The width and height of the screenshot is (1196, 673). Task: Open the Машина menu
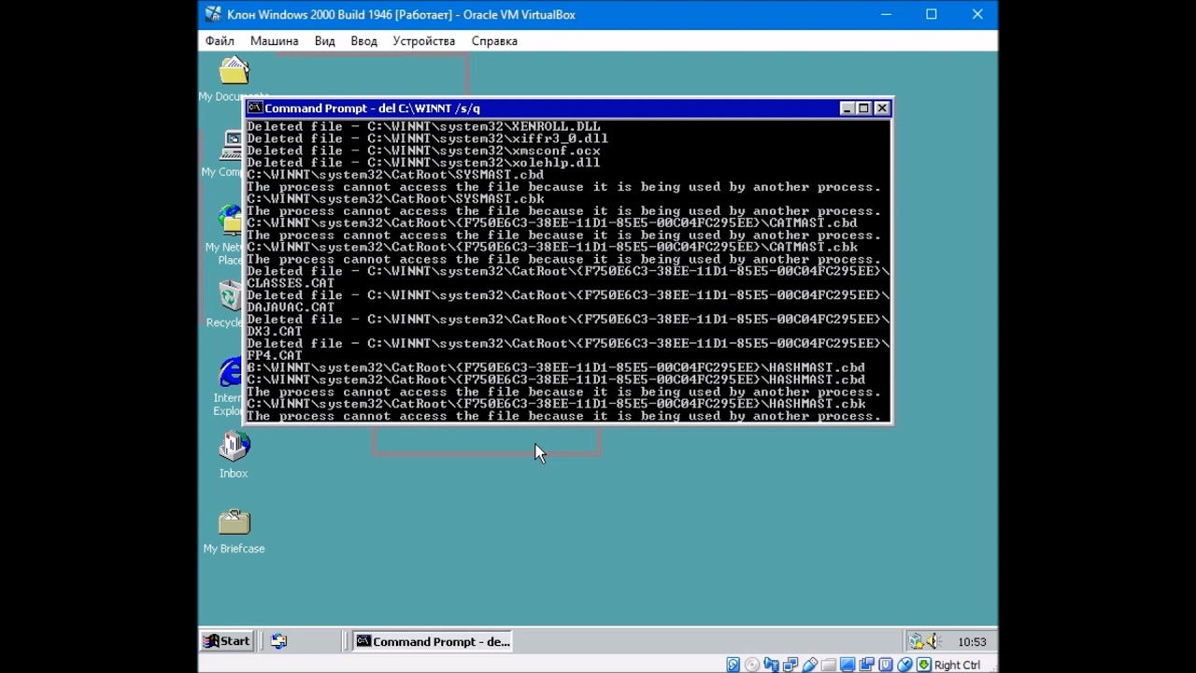[274, 41]
